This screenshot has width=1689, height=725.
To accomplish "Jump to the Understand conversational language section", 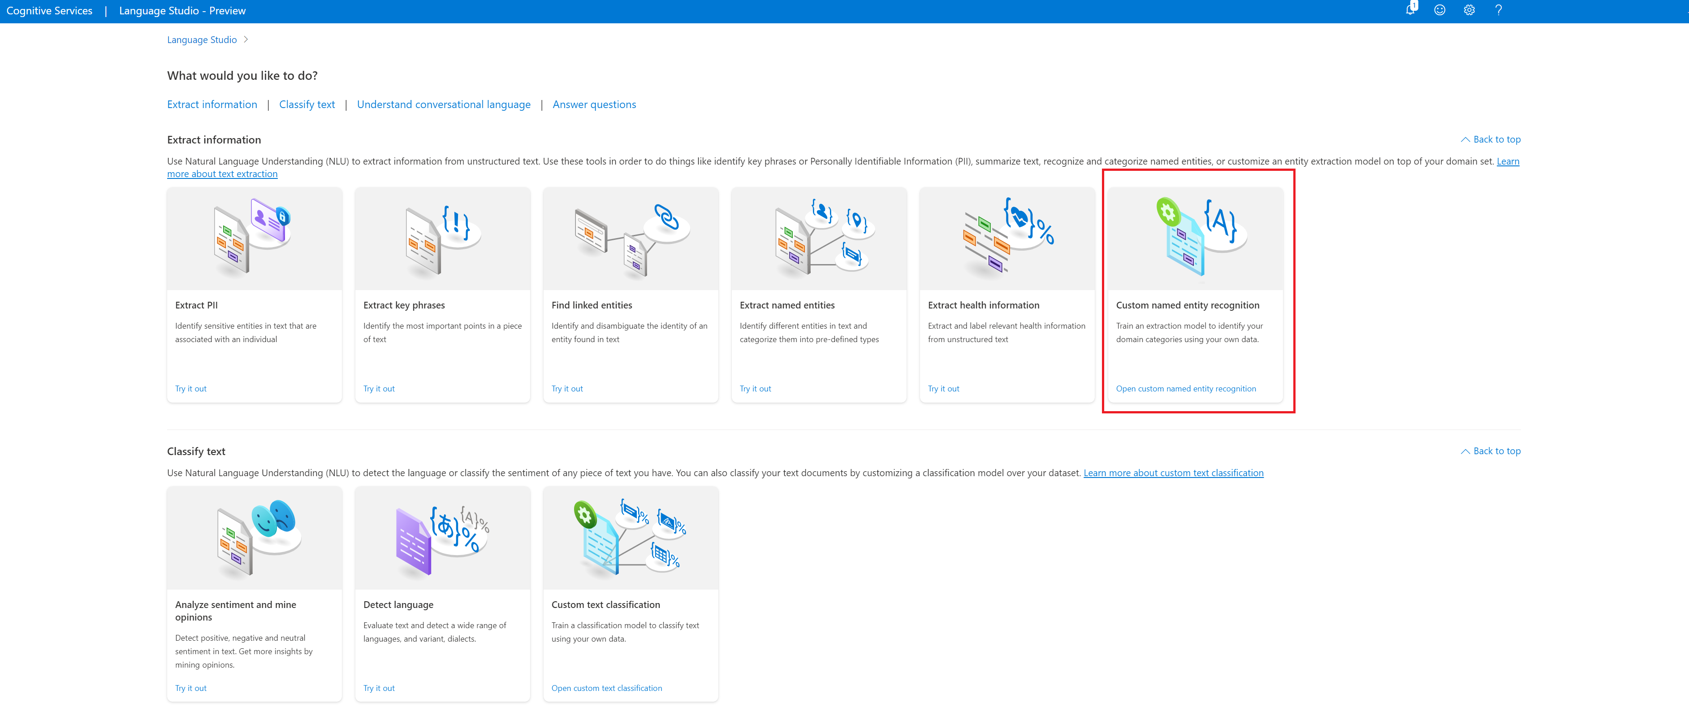I will [x=443, y=104].
